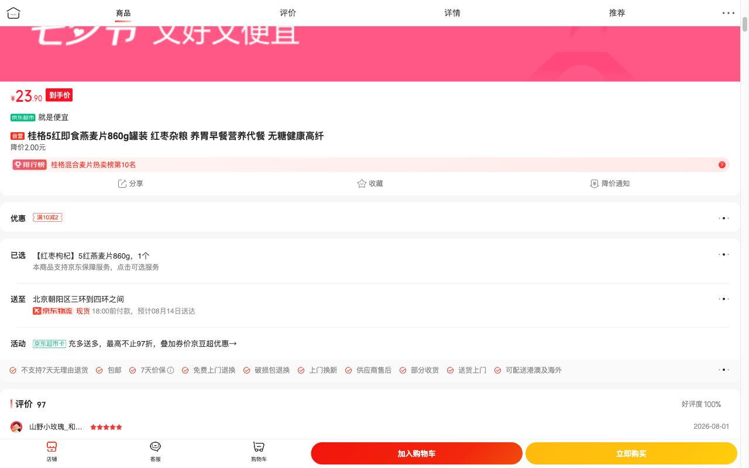Click the 京东超市卡 tag in 活动 row
749x468 pixels.
49,344
